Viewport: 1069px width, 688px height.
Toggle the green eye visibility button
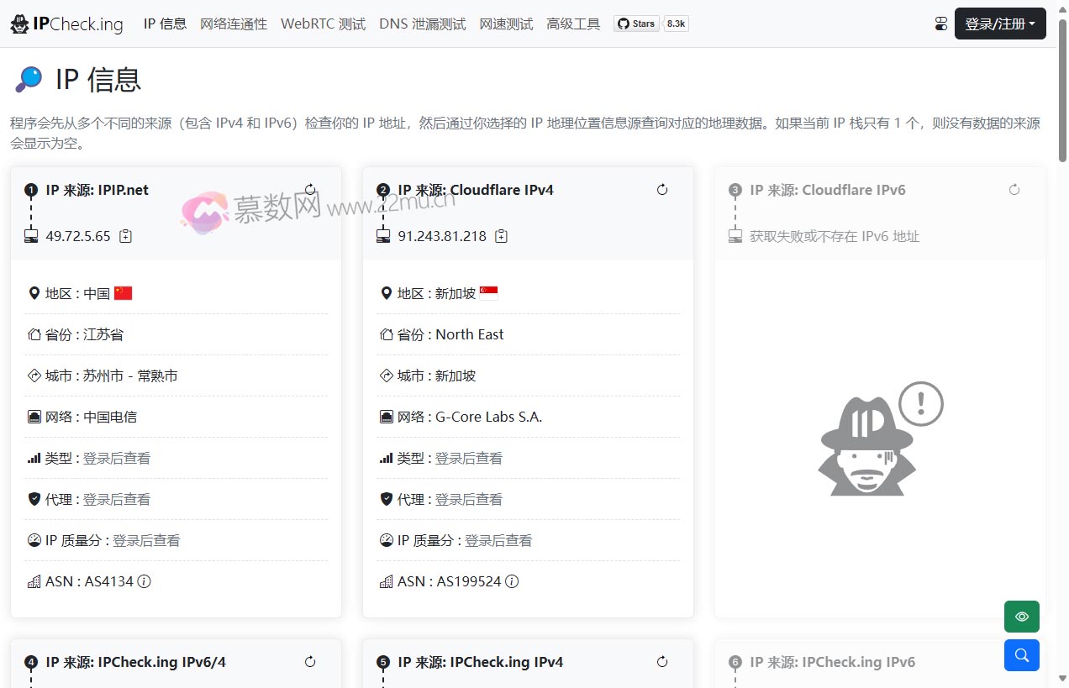1021,617
